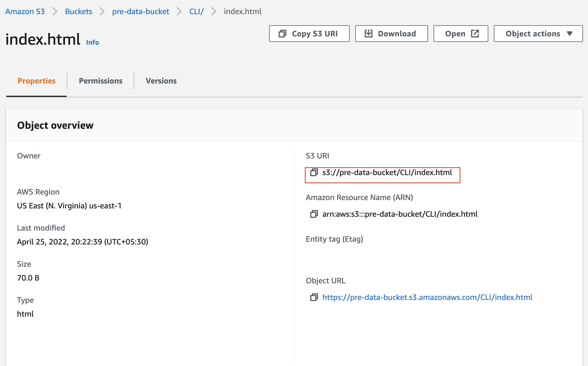Click the download icon in the Download button
The image size is (588, 366).
(369, 33)
